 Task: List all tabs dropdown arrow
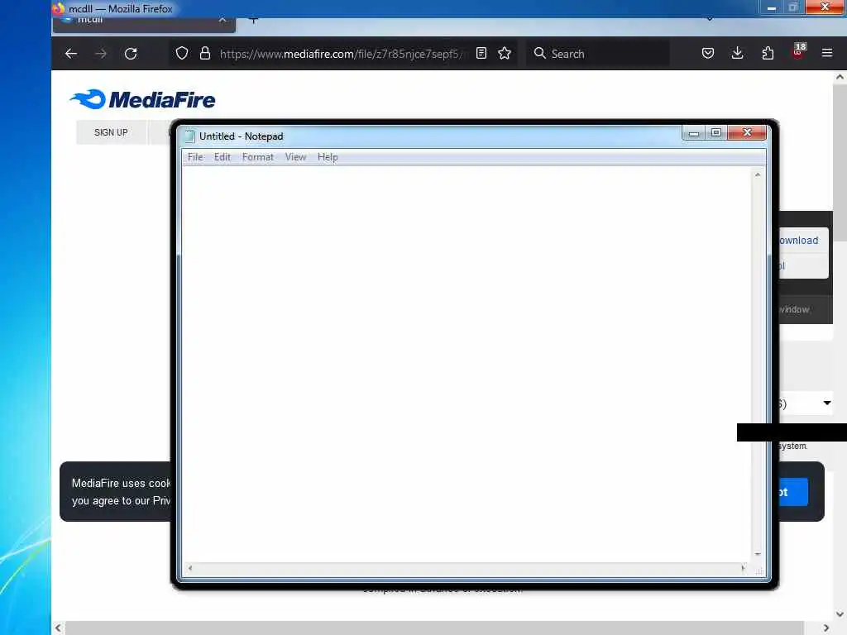[710, 19]
